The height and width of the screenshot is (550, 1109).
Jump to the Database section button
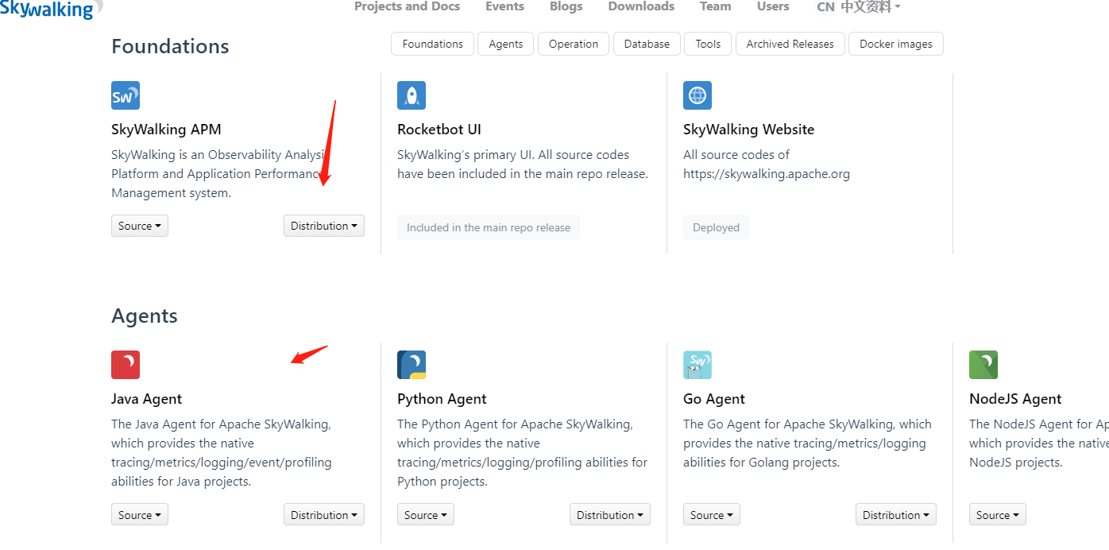click(x=647, y=44)
